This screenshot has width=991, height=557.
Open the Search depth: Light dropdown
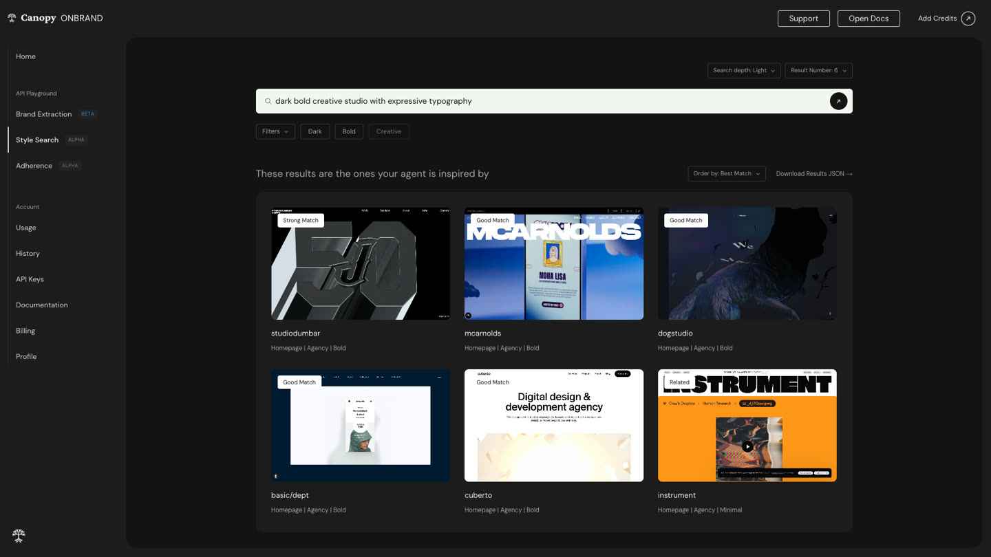(x=744, y=70)
